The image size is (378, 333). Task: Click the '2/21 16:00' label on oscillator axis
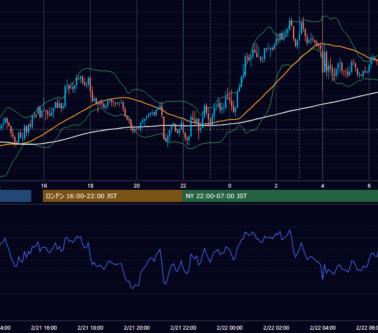pyautogui.click(x=44, y=327)
